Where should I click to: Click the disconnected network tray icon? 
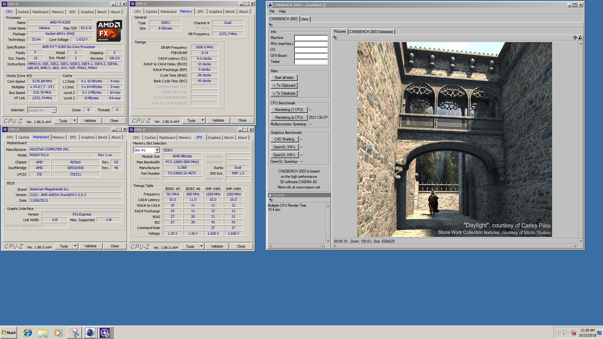(573, 333)
